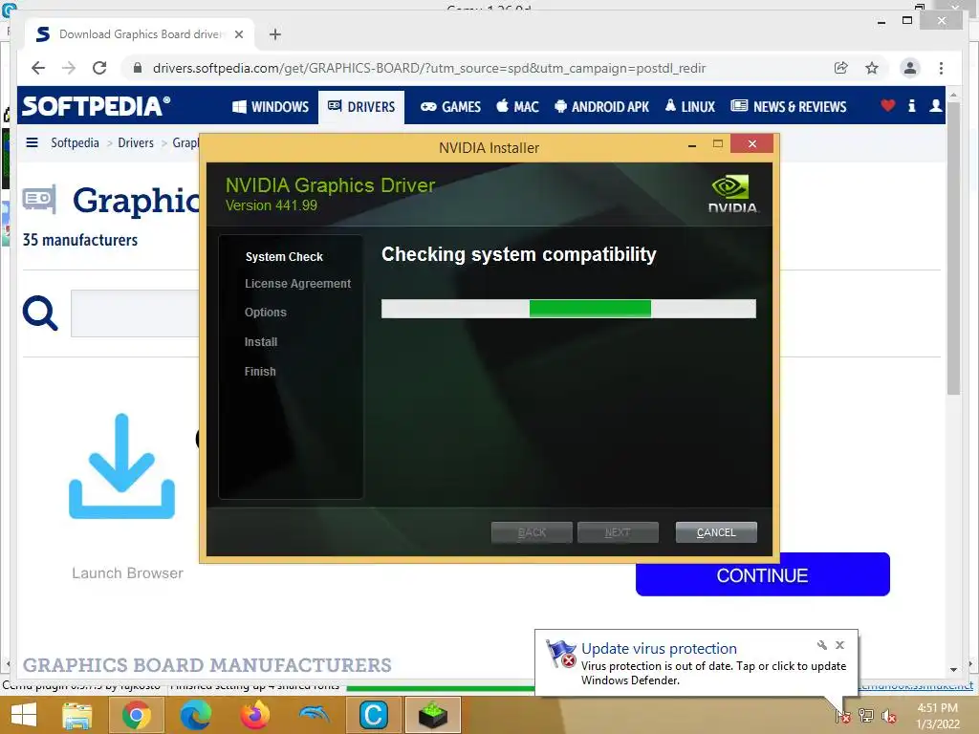This screenshot has width=979, height=734.
Task: Select System Check step in installer sidebar
Action: 284,256
